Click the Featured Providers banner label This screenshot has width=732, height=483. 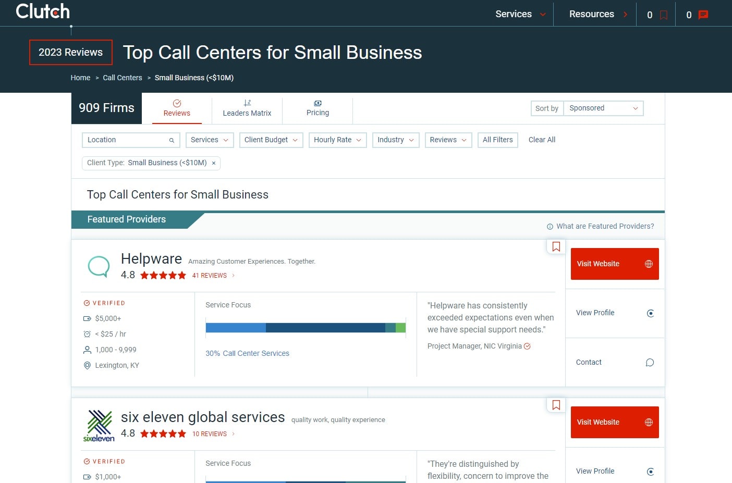tap(127, 219)
